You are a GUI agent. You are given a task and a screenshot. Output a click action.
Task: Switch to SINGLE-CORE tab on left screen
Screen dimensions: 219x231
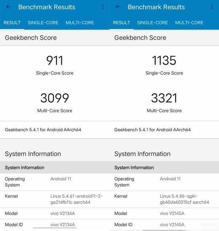[x=43, y=23]
